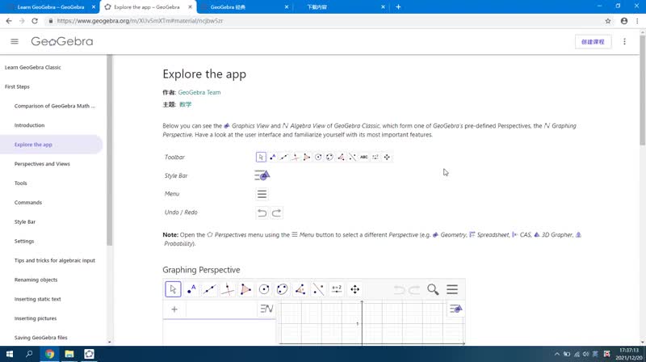Click the illustrative Toolbar icons image
646x362 pixels.
[324, 157]
